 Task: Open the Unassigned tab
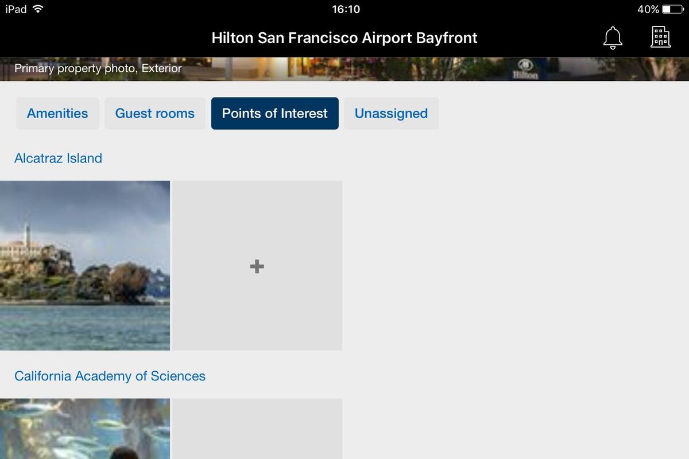[391, 114]
